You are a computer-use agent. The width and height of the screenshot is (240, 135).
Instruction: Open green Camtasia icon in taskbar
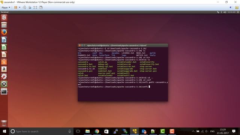click(162, 131)
